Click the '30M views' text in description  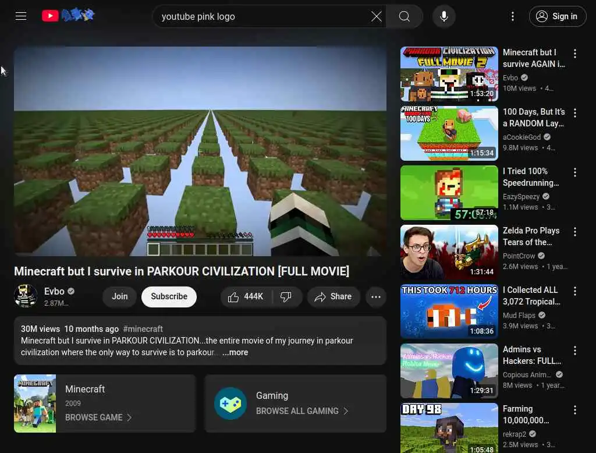click(40, 329)
